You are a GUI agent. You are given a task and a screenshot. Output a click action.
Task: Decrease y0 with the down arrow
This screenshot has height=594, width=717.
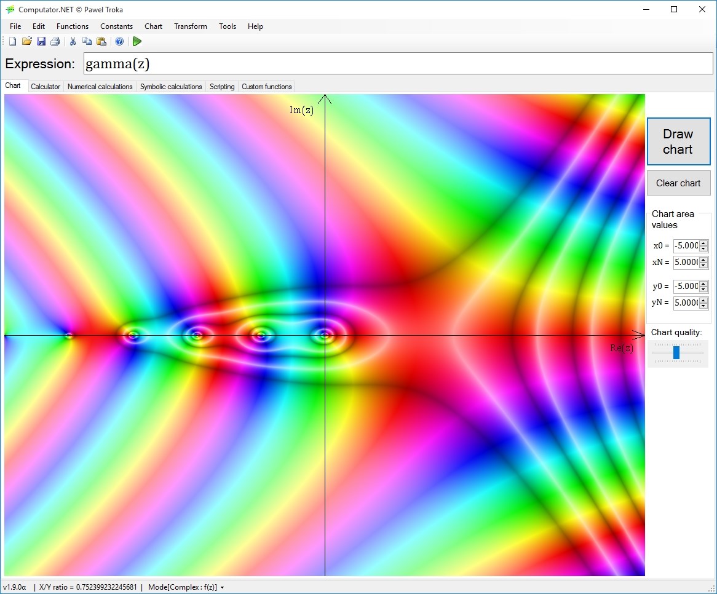click(x=703, y=290)
